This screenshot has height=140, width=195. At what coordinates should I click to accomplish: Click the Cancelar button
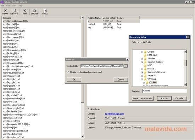pyautogui.click(x=180, y=98)
